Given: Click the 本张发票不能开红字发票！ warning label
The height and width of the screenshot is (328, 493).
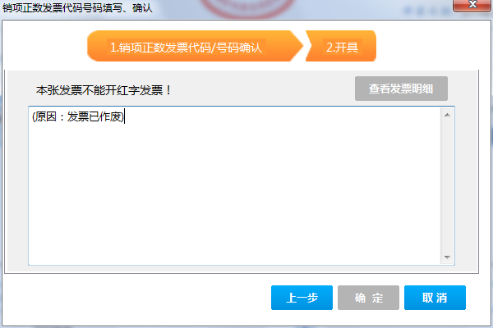Looking at the screenshot, I should (104, 90).
